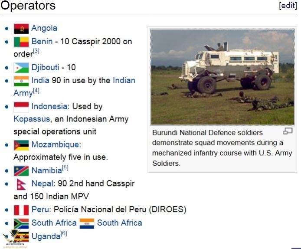Click the edit link for Operators section
The height and width of the screenshot is (249, 301).
(x=288, y=6)
